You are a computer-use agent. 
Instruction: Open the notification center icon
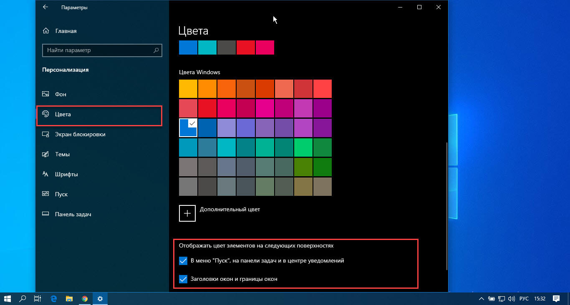[556, 298]
